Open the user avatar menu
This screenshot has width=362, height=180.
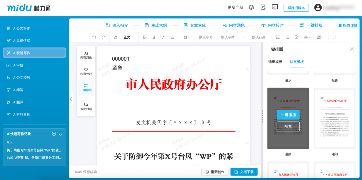318,8
